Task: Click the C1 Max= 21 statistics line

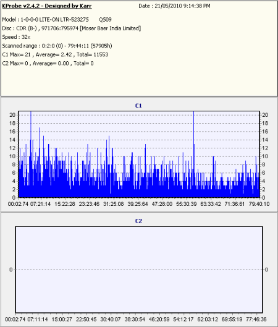Action: [x=55, y=54]
